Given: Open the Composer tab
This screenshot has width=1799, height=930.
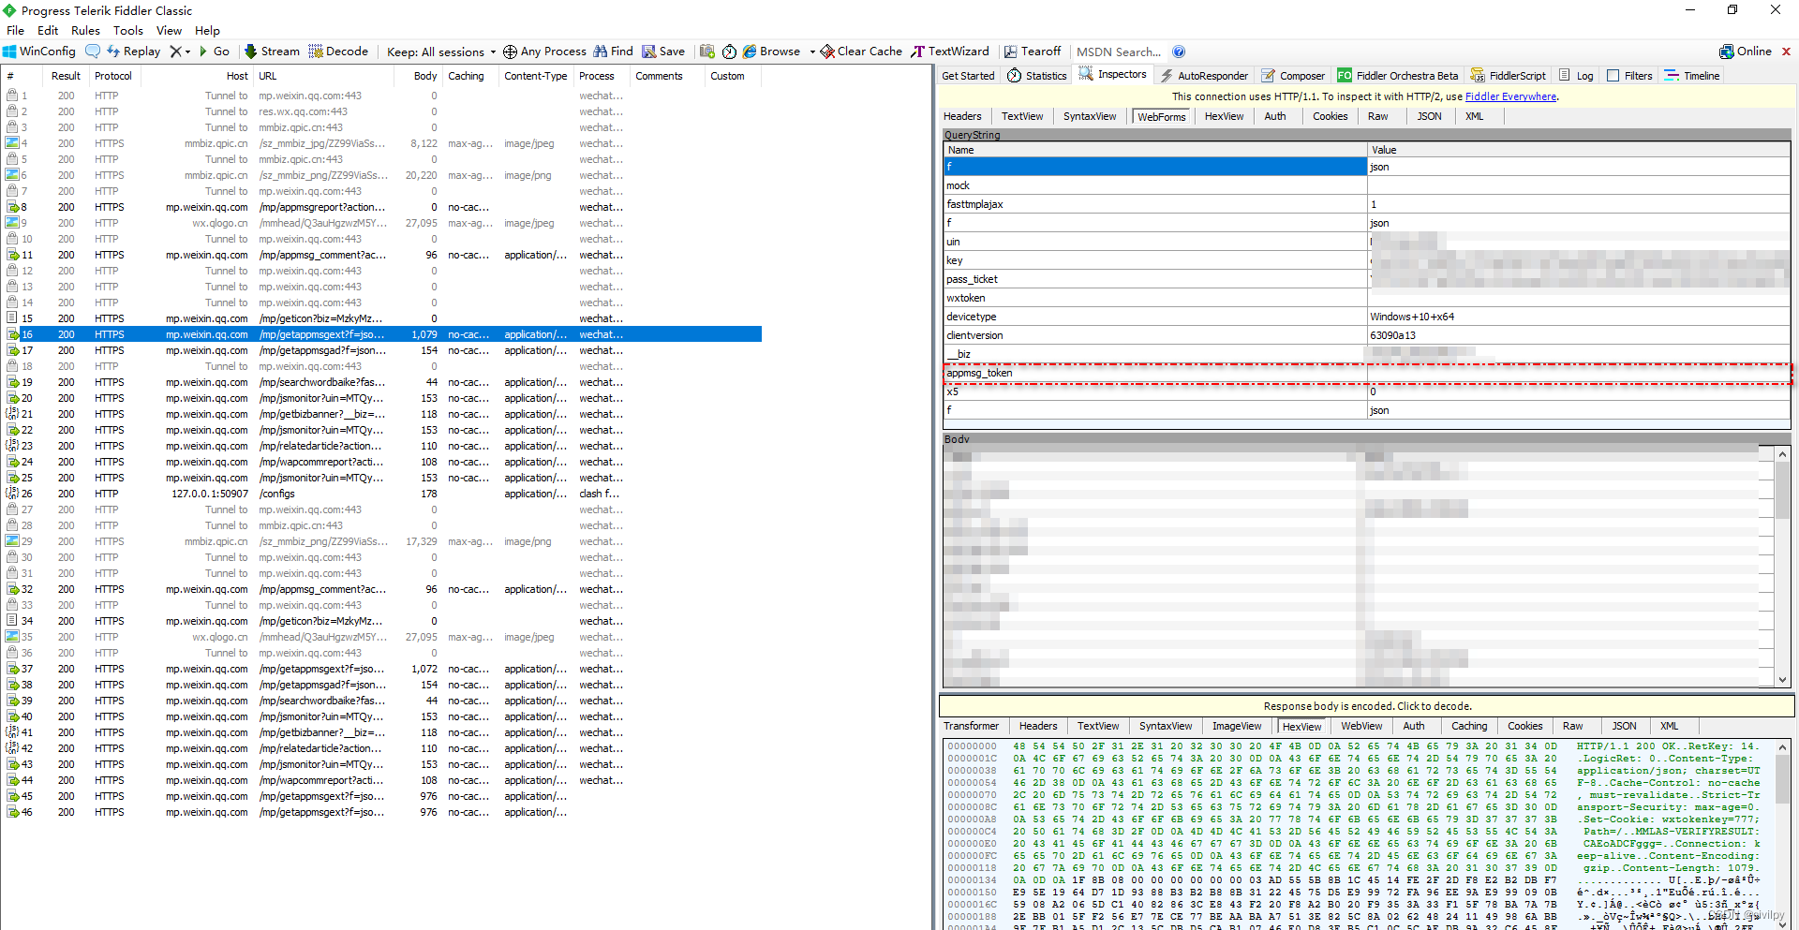Looking at the screenshot, I should pos(1293,76).
